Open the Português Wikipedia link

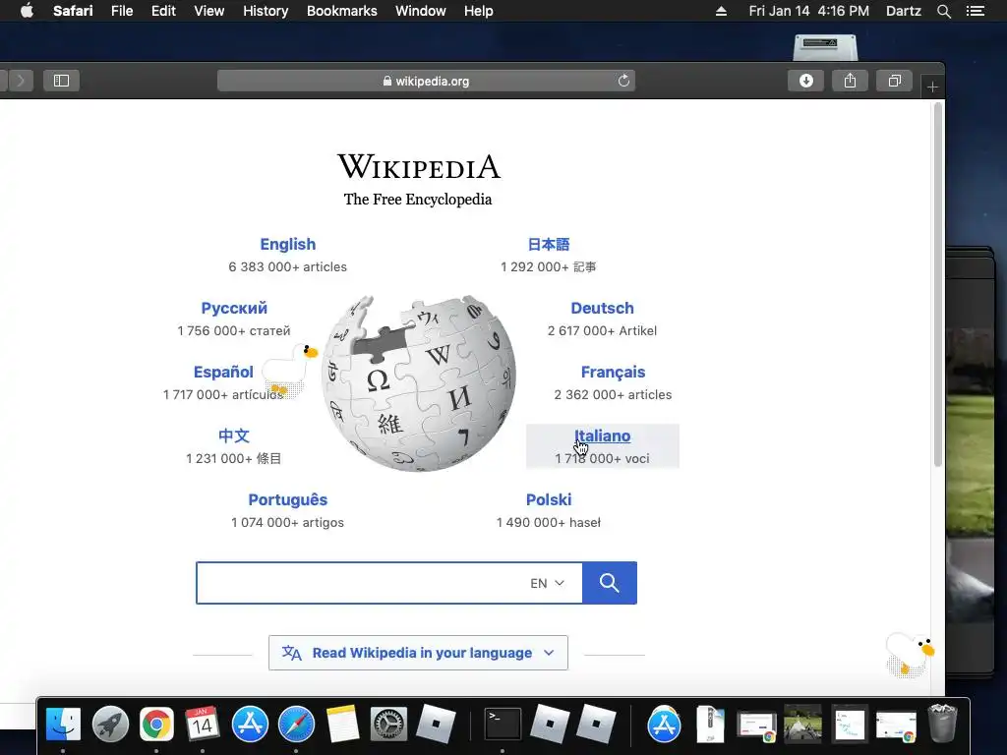tap(288, 499)
